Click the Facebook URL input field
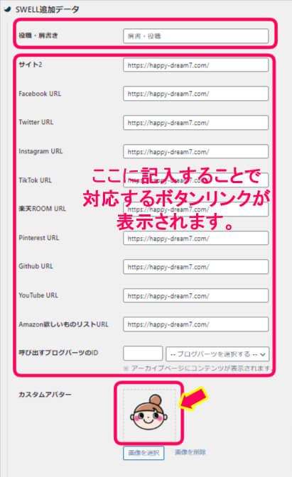The width and height of the screenshot is (292, 477). (x=196, y=94)
